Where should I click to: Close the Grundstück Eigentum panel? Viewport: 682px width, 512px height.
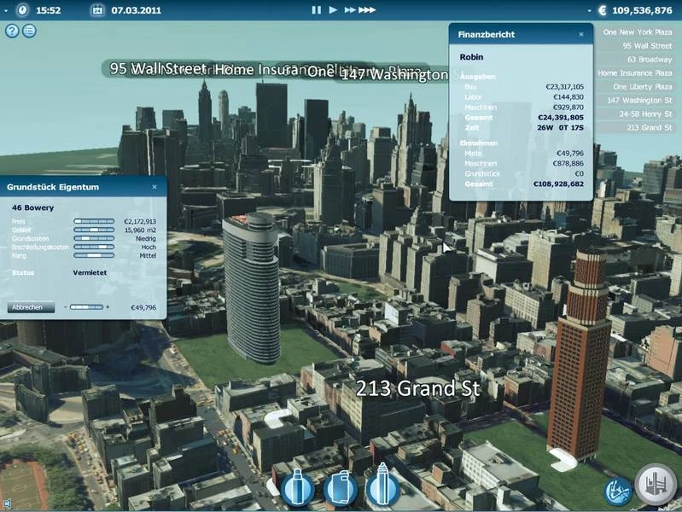pyautogui.click(x=154, y=187)
